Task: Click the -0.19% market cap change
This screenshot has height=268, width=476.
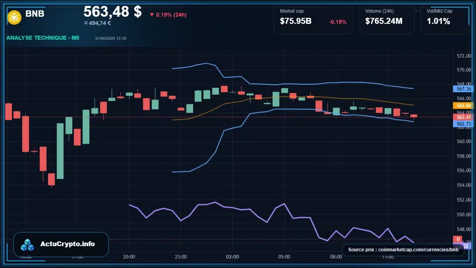Action: coord(338,22)
